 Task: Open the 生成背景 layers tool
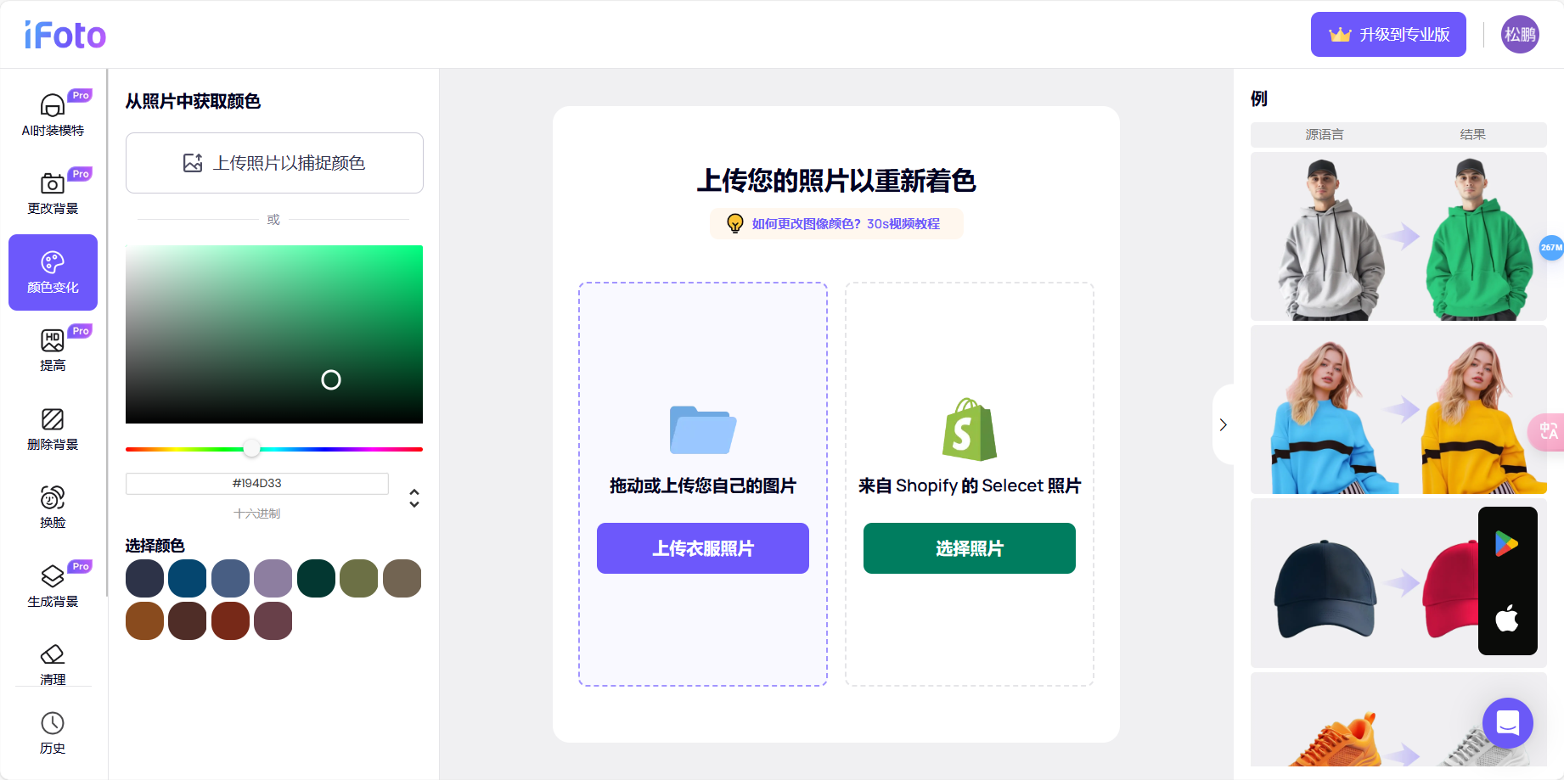(53, 586)
